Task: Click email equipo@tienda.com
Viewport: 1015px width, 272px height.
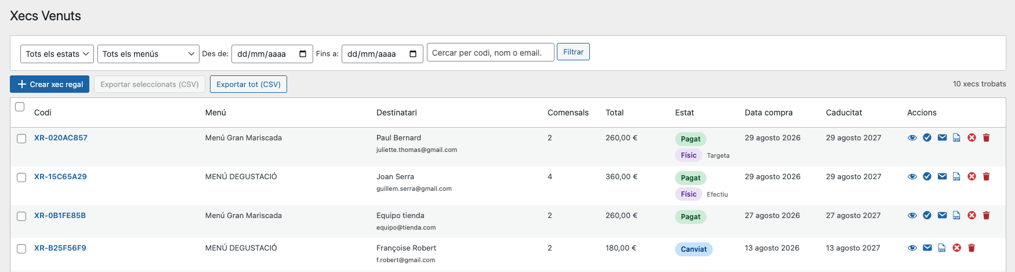Action: 406,227
